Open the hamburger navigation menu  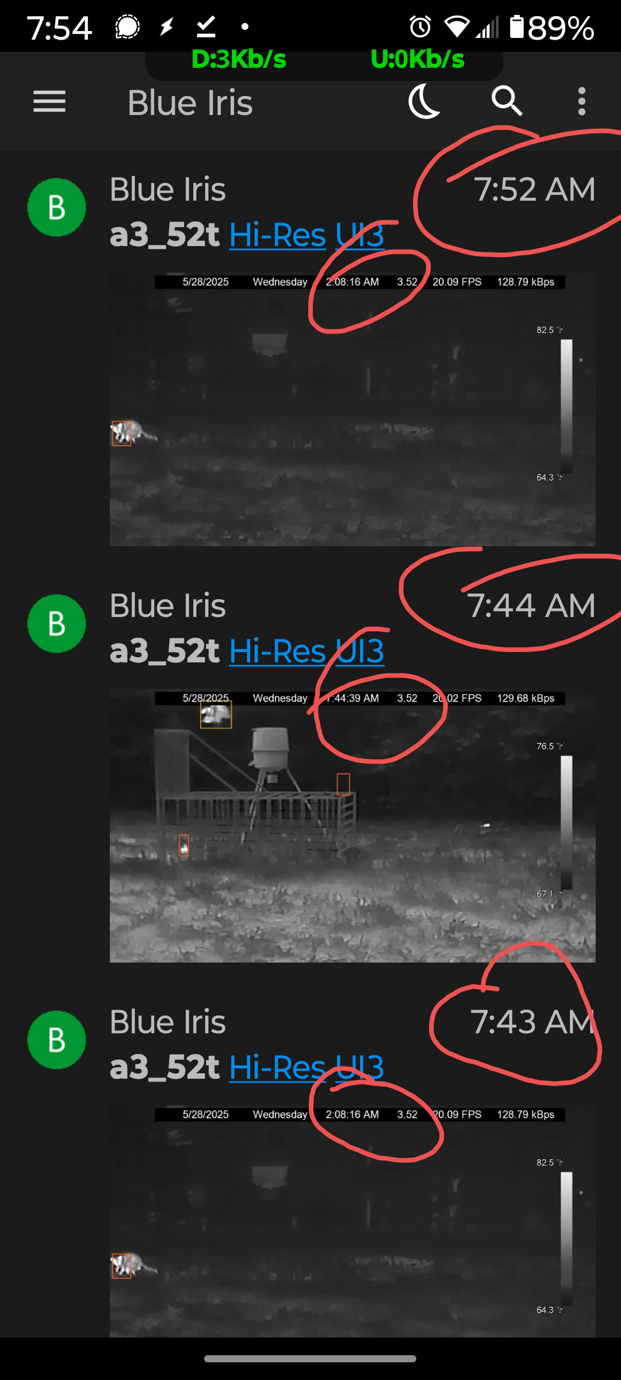(x=49, y=102)
